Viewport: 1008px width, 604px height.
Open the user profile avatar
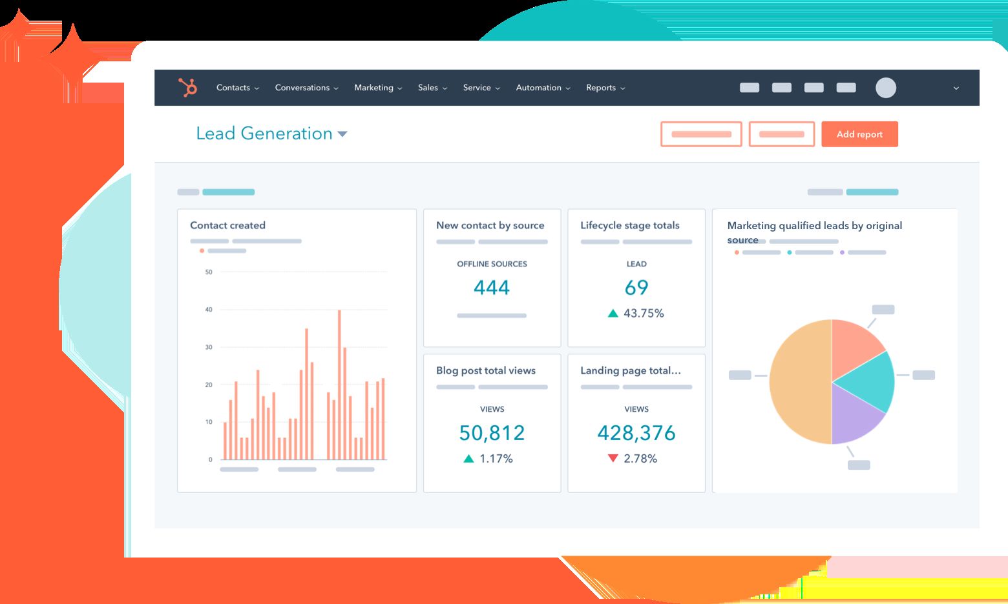[x=886, y=87]
